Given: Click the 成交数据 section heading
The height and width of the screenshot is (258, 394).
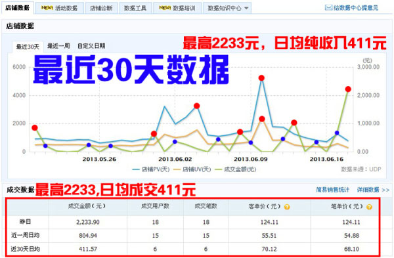Looking at the screenshot, I should [20, 190].
